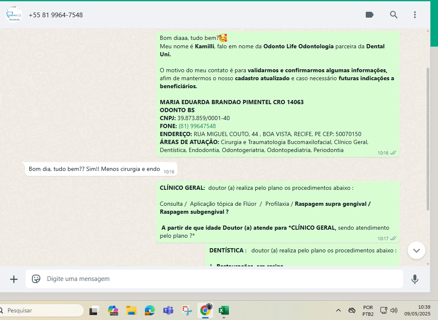Open the volume speaker tray icon
This screenshot has width=438, height=320.
pyautogui.click(x=394, y=310)
